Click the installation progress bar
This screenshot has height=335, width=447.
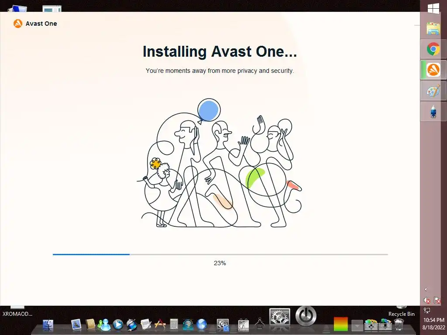click(220, 254)
